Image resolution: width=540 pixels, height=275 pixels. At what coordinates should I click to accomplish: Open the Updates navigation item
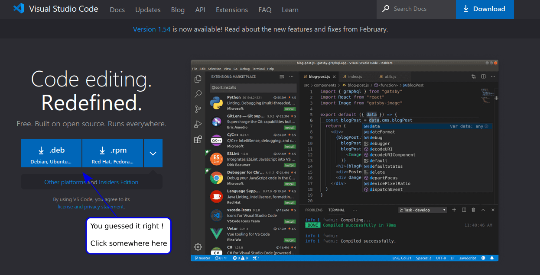[148, 10]
